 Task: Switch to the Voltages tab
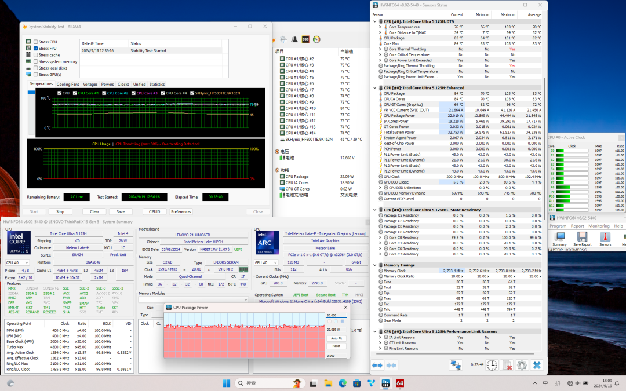click(90, 85)
